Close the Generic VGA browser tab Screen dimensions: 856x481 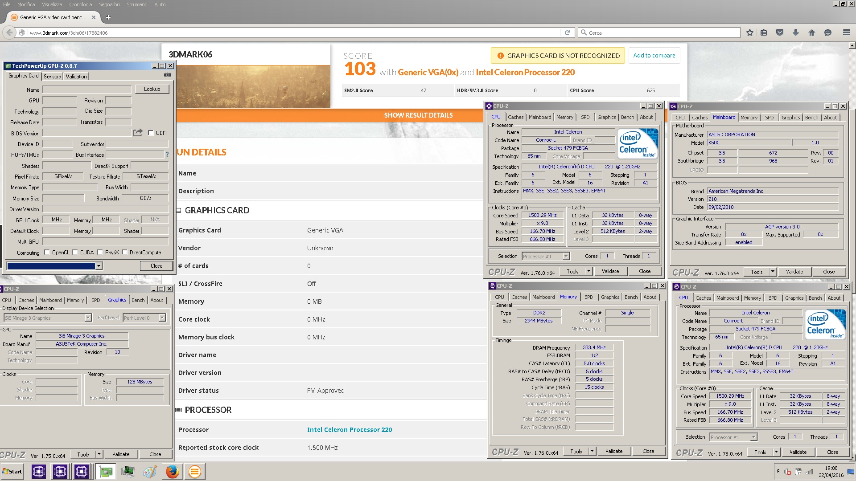point(94,17)
